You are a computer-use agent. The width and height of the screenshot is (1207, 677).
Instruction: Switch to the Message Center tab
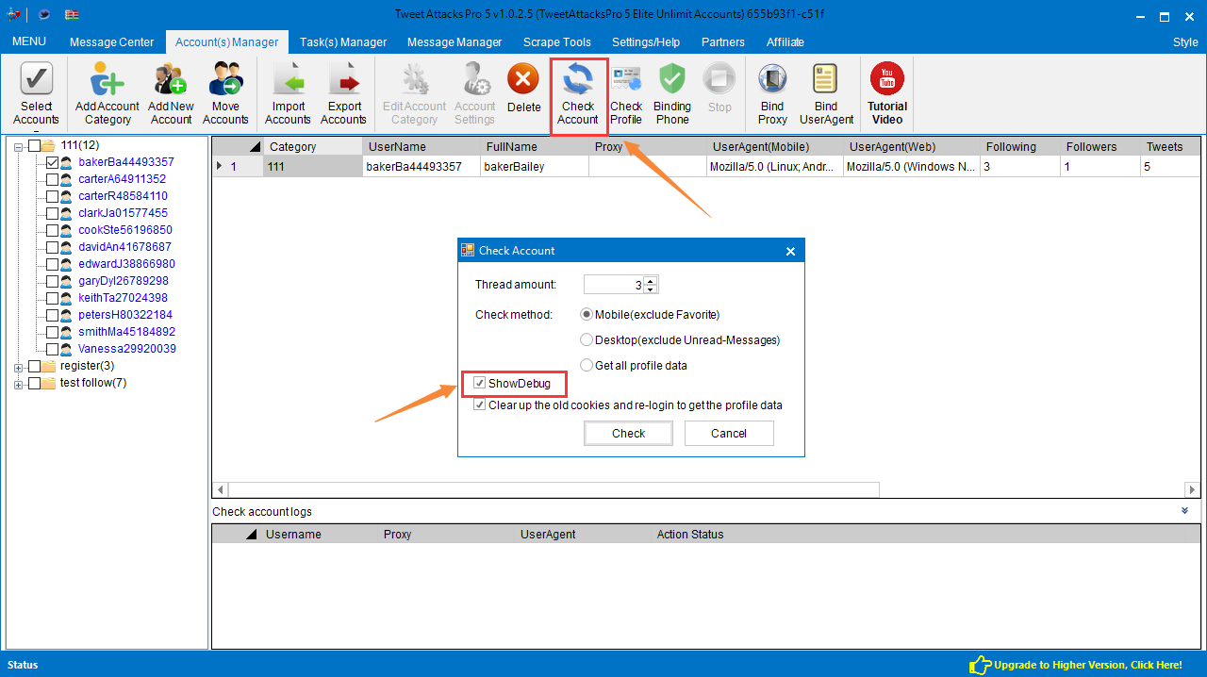click(x=112, y=41)
